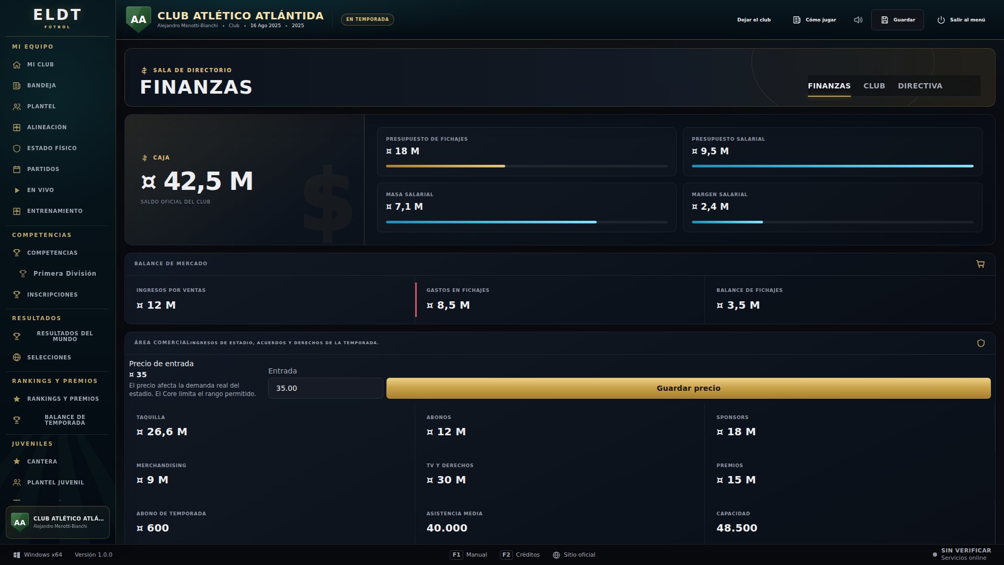Click the En Vivo play icon
This screenshot has height=565, width=1004.
click(x=17, y=190)
